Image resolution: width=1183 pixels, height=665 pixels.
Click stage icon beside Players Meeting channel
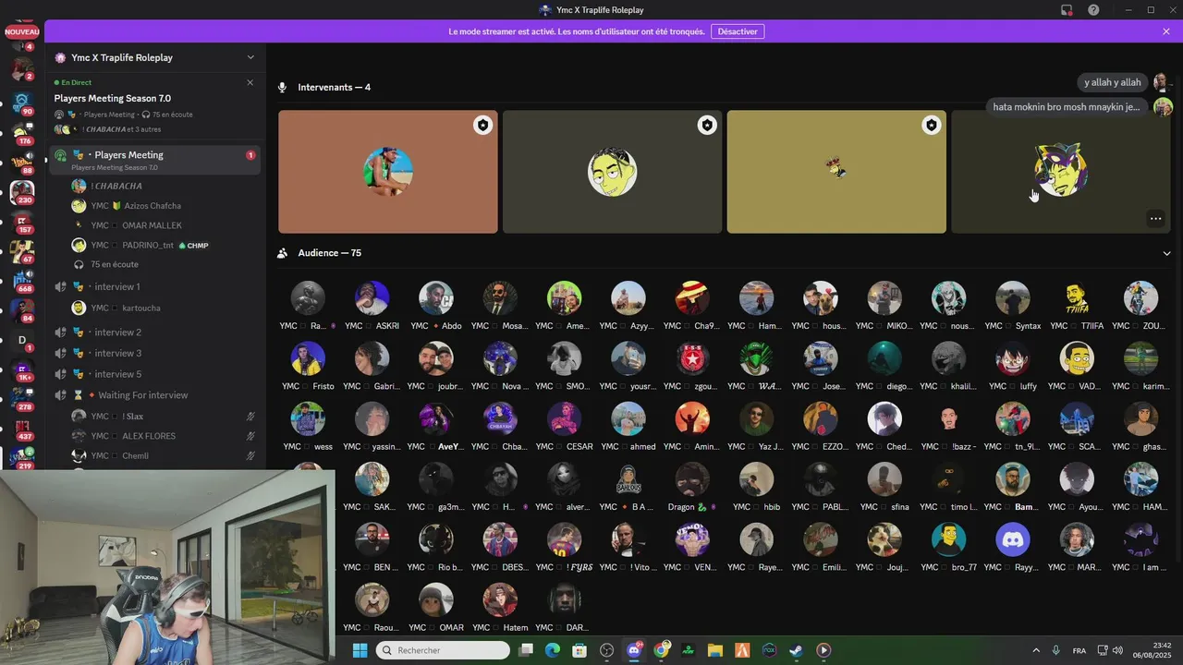(x=61, y=155)
